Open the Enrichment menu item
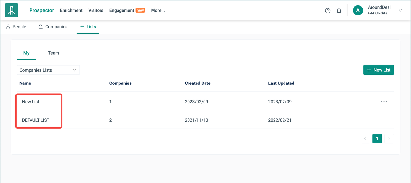 pos(71,10)
